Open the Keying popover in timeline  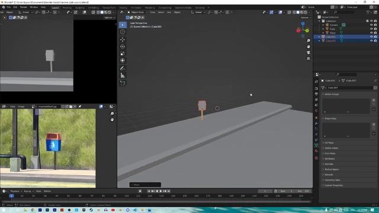(28, 191)
